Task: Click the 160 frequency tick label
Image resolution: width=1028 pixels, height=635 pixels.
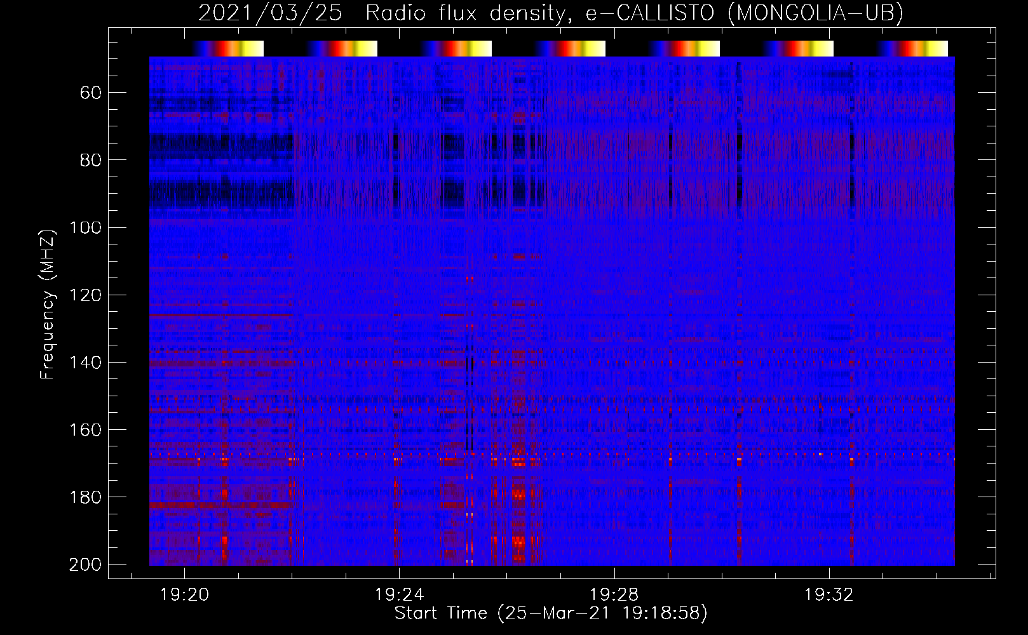Action: 85,430
